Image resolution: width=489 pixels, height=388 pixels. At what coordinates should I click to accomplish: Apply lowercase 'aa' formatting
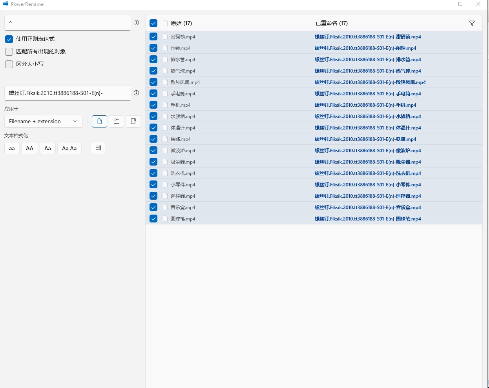(x=12, y=148)
